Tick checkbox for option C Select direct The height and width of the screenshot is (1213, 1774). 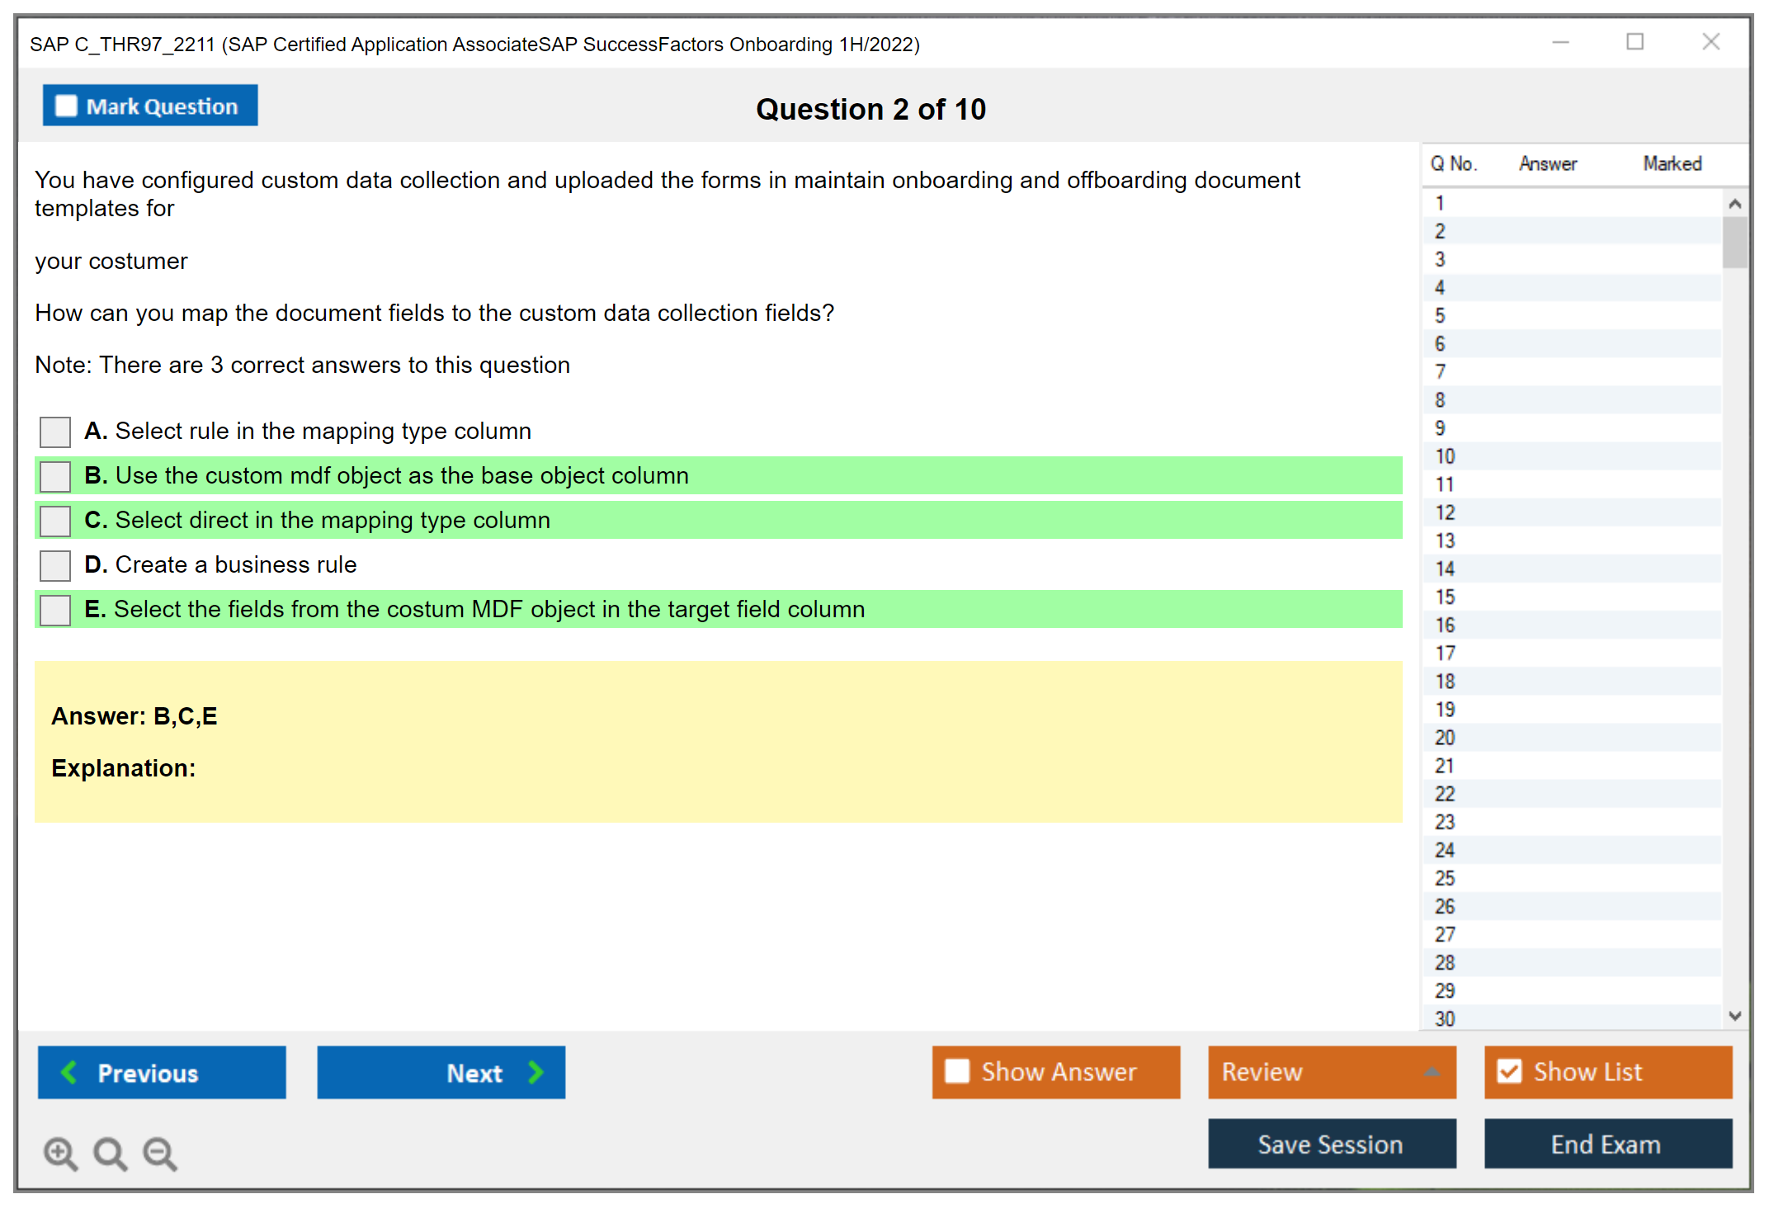(55, 521)
